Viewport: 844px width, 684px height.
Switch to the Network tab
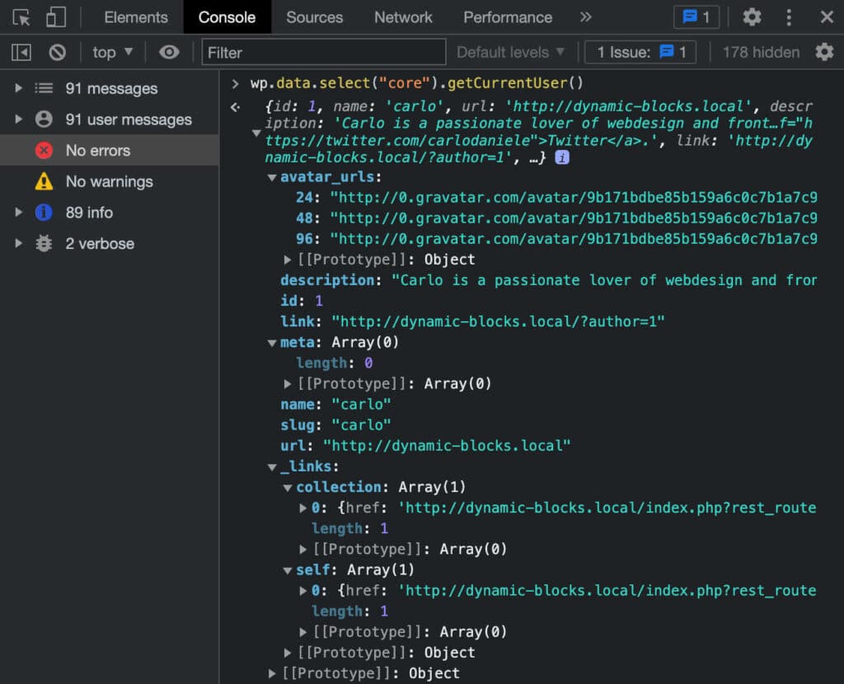tap(403, 16)
